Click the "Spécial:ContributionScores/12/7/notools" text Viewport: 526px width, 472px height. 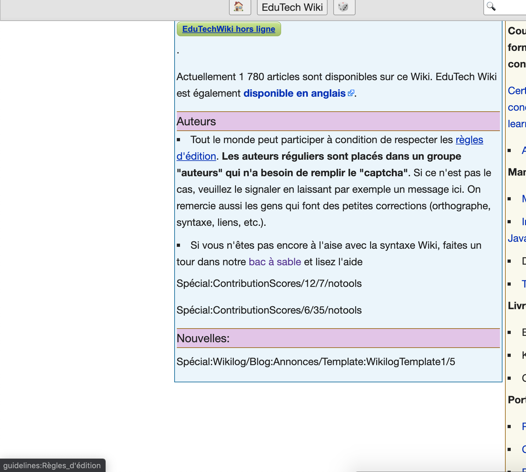pos(269,283)
